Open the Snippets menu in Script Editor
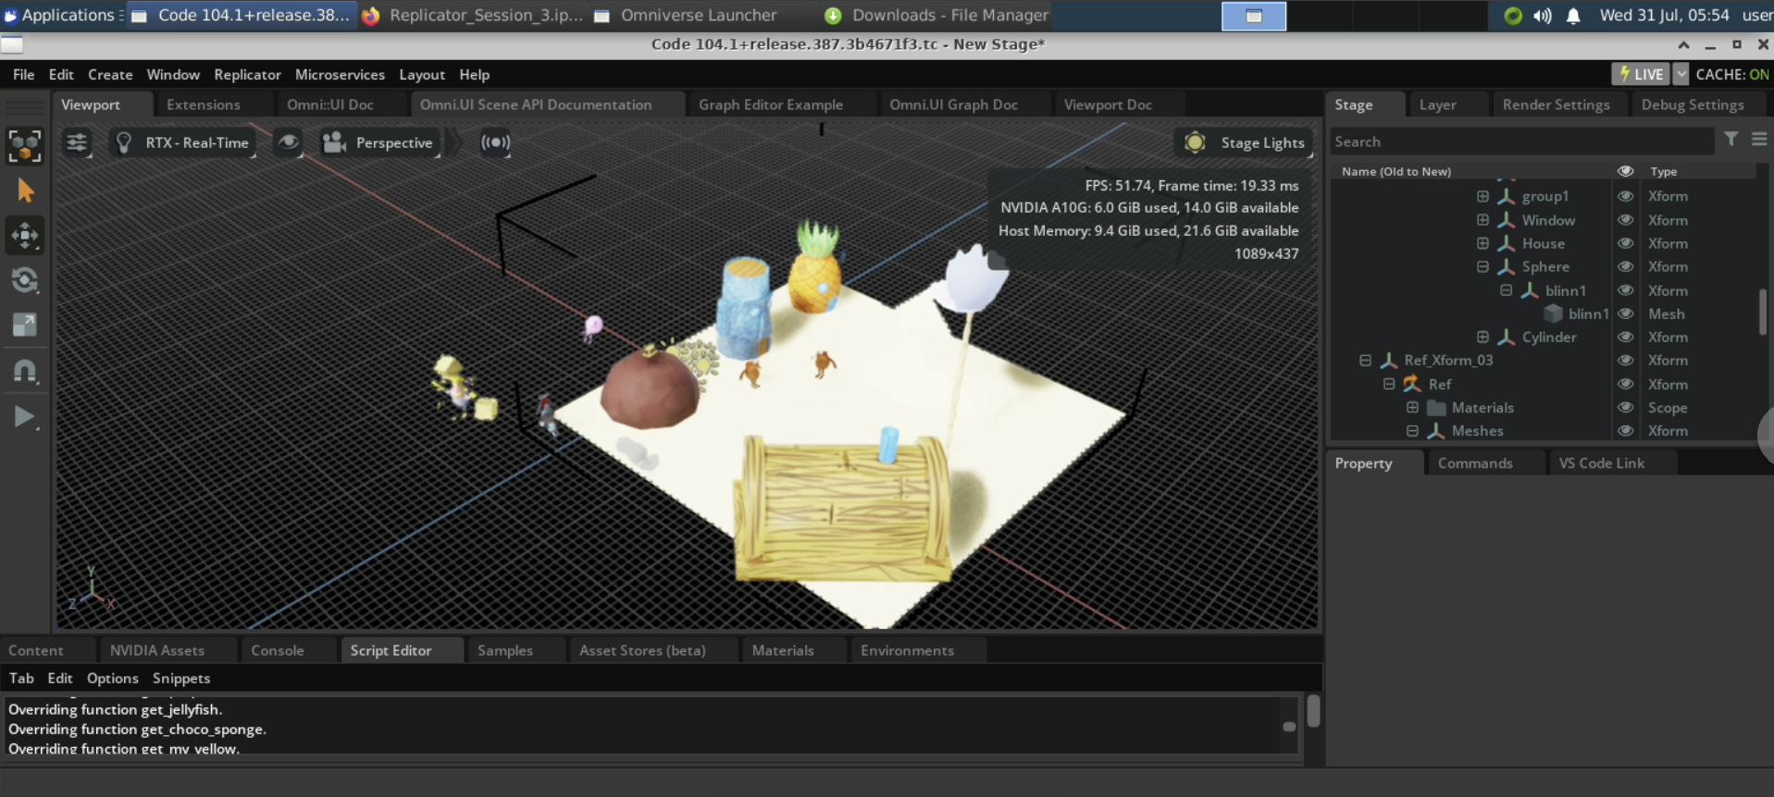Screen dimensions: 1774x797 click(x=181, y=678)
